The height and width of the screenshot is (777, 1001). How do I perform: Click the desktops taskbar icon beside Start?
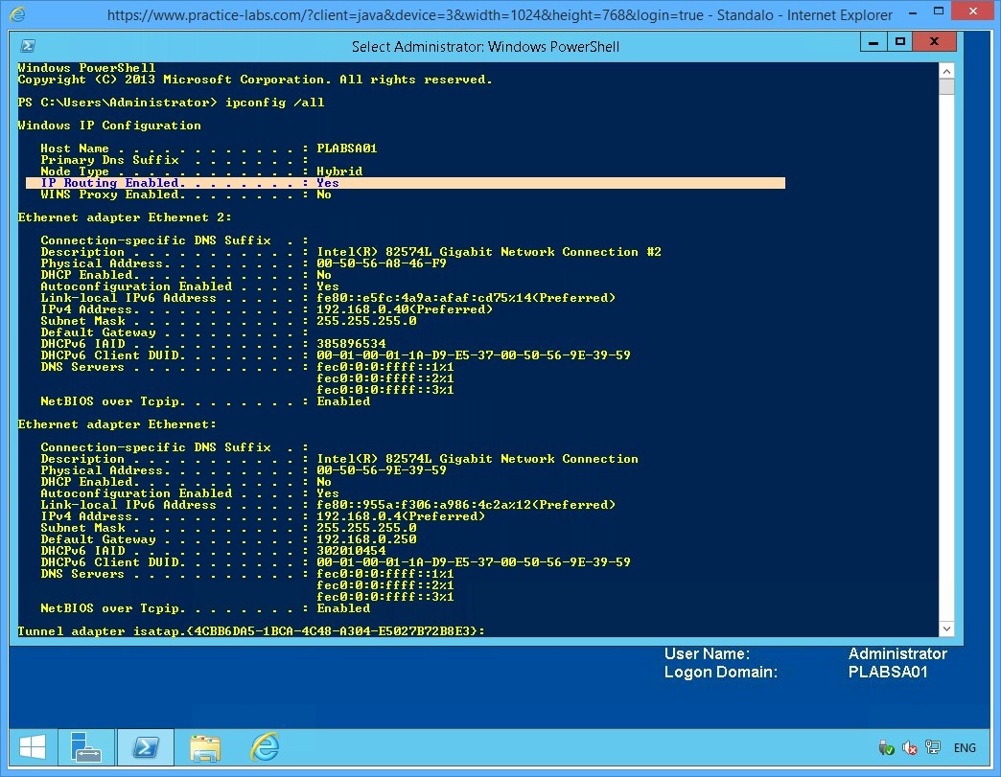point(86,747)
